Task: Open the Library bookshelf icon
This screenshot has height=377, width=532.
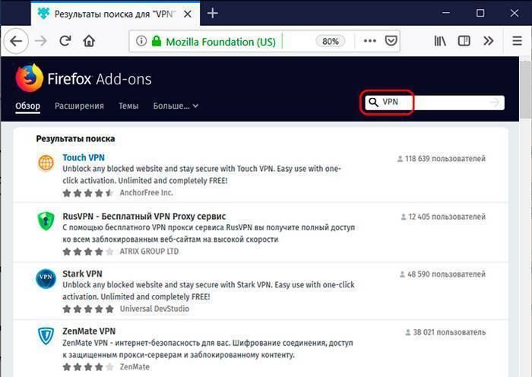Action: click(440, 41)
